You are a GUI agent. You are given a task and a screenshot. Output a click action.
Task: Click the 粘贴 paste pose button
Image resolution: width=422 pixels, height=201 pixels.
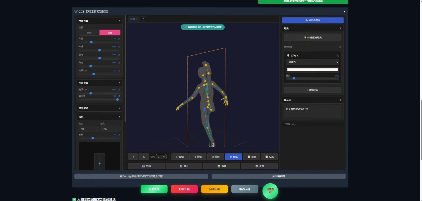click(269, 157)
